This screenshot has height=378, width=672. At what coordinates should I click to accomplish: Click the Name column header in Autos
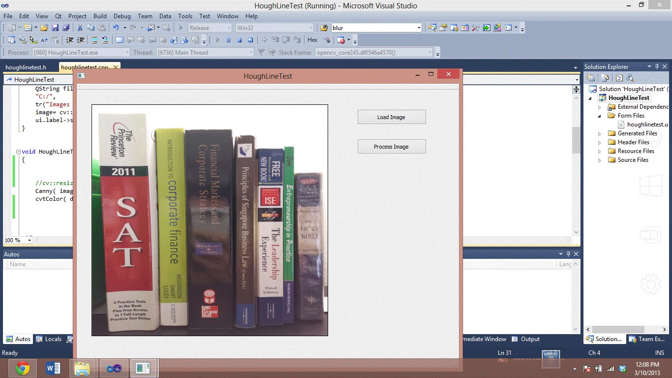pyautogui.click(x=18, y=264)
